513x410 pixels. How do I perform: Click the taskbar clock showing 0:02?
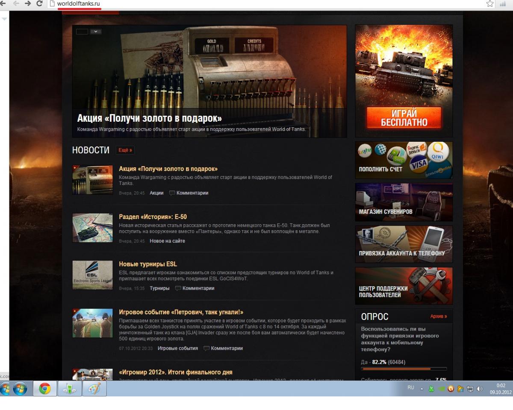pos(500,389)
